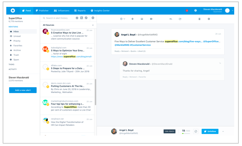Viewport: 242px width, 146px height.
Task: Open the Trash folder
Action: (x=14, y=55)
